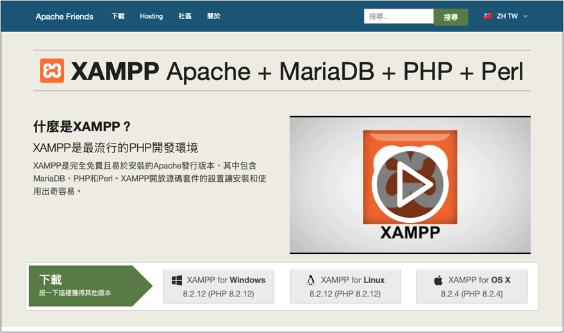Open the 下載 menu in the navigation bar
The width and height of the screenshot is (564, 333).
click(118, 16)
